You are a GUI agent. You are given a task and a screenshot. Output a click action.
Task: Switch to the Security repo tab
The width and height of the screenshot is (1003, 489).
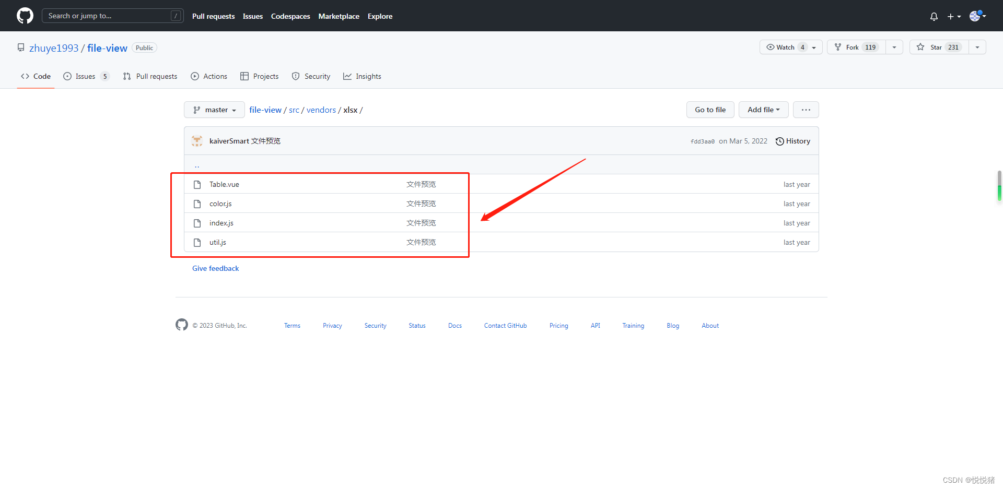tap(311, 76)
